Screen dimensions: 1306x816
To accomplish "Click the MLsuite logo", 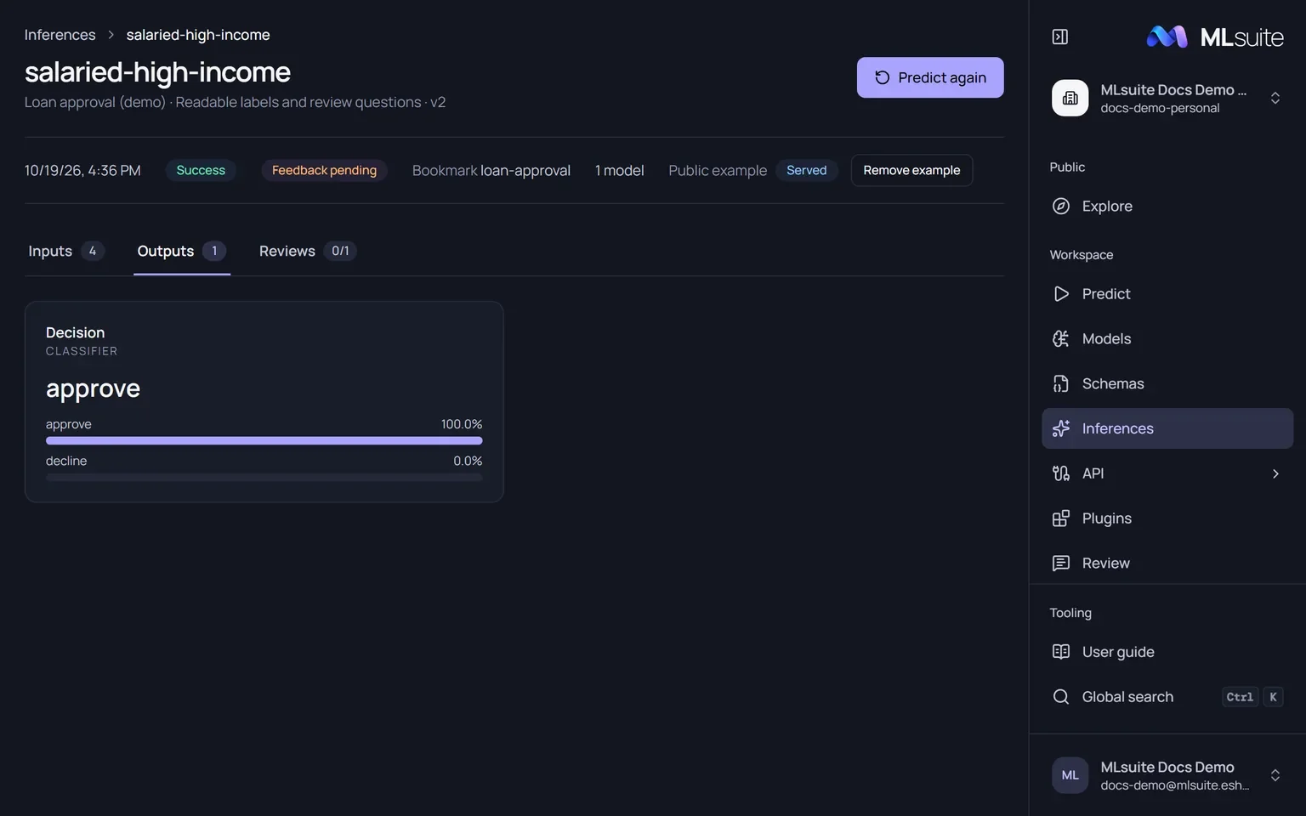I will 1215,37.
